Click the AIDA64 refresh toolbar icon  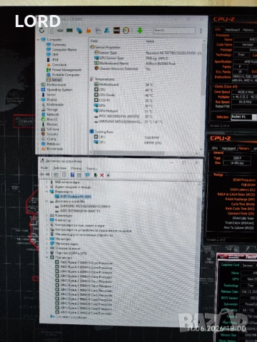42,31
